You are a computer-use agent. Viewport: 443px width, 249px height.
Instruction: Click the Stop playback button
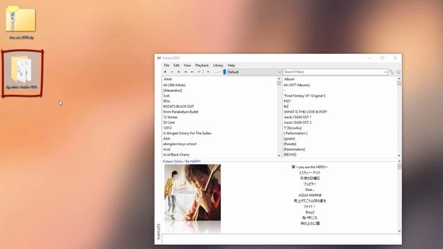tap(165, 72)
